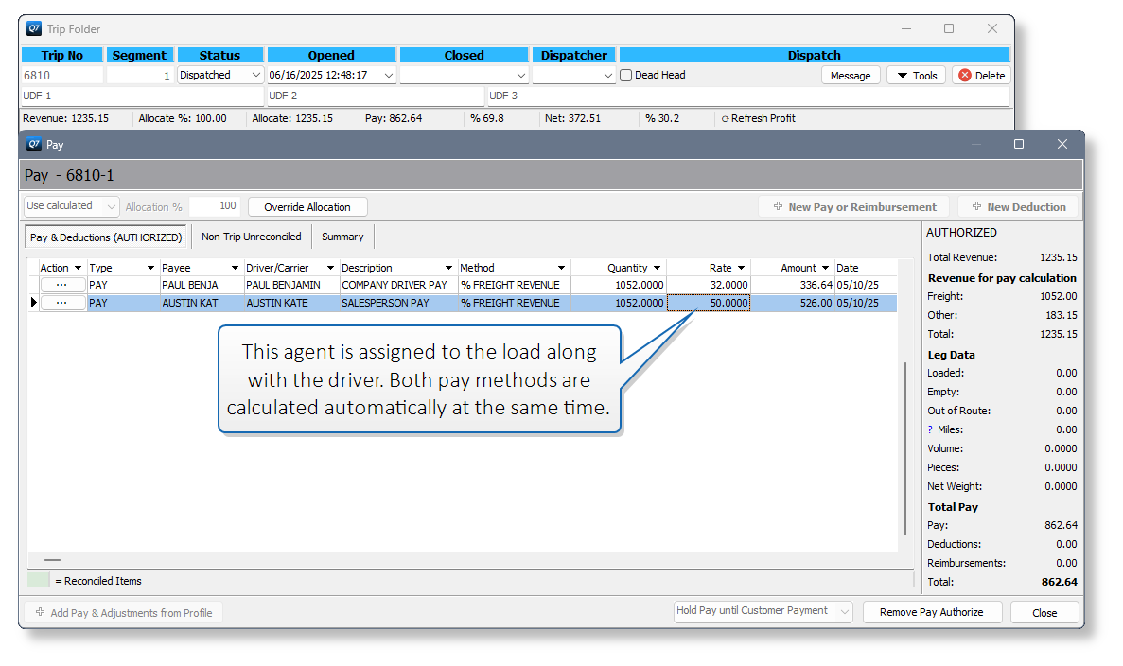Switch to the Summary tab

pyautogui.click(x=342, y=237)
